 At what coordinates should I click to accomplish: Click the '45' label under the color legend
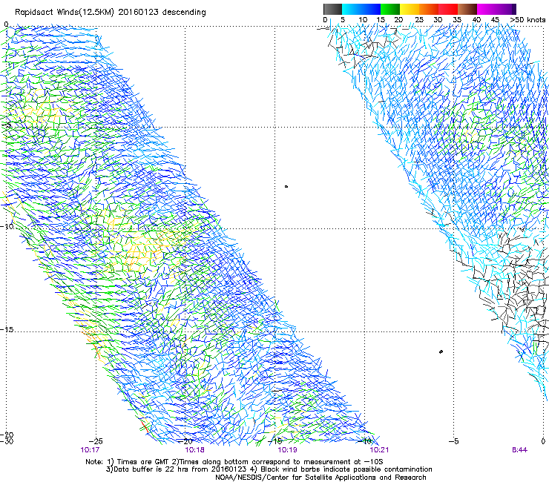(495, 20)
